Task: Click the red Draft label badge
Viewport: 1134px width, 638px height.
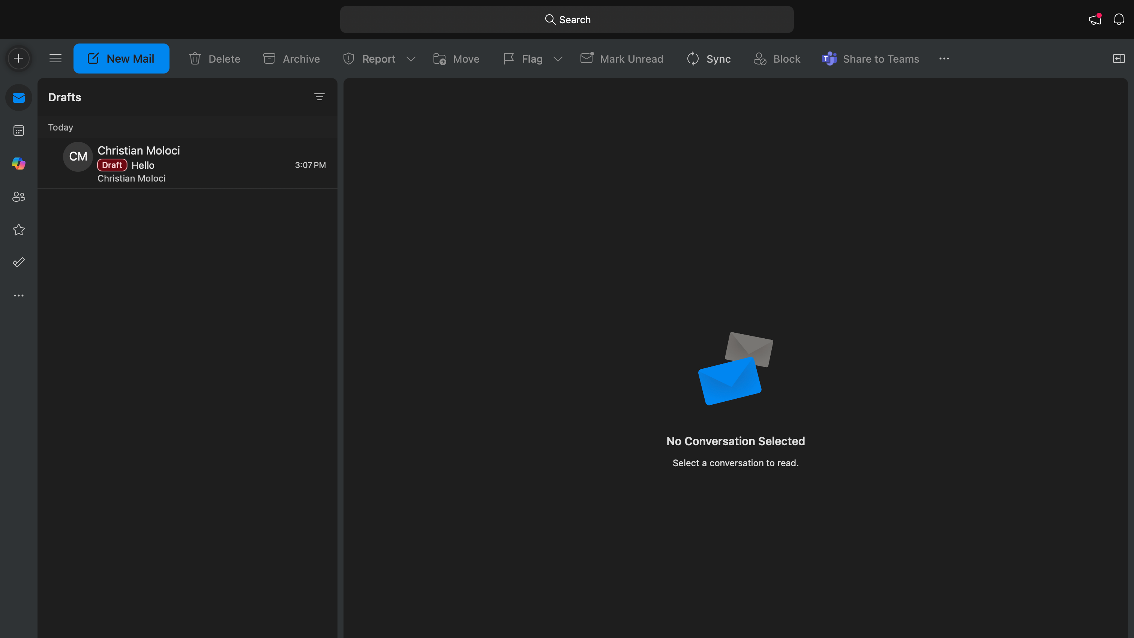Action: click(112, 165)
